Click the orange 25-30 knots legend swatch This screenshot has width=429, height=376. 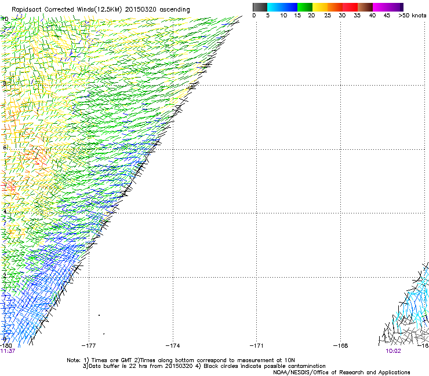pos(335,7)
